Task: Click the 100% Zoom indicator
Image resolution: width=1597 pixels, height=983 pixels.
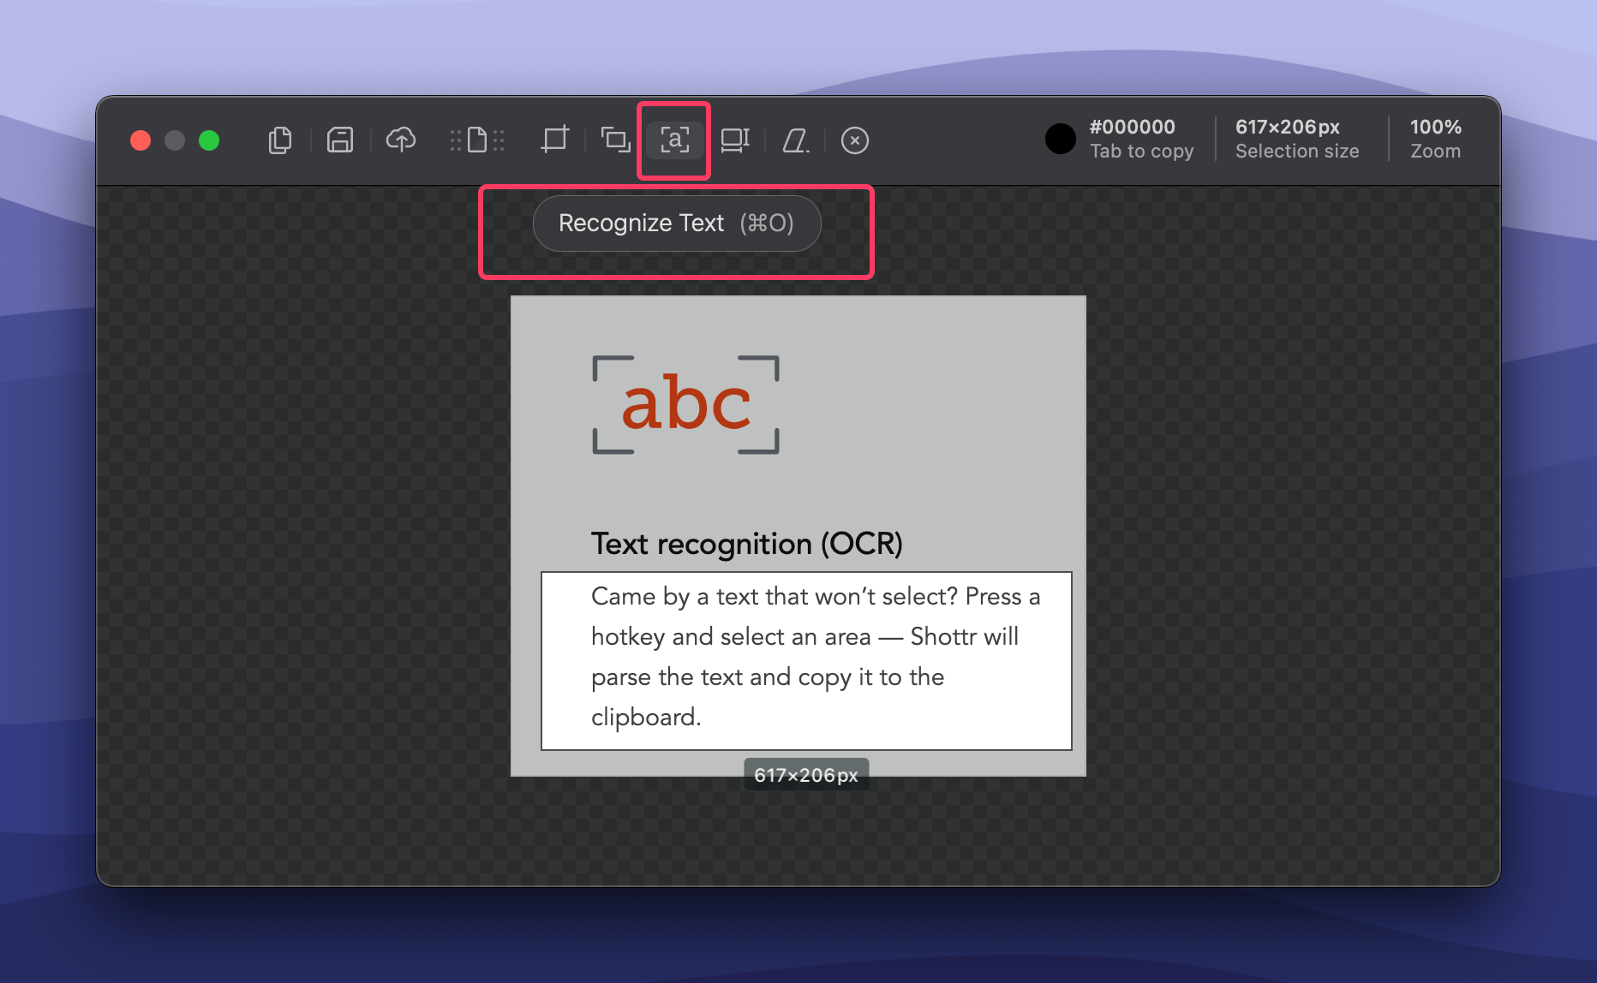Action: coord(1435,139)
